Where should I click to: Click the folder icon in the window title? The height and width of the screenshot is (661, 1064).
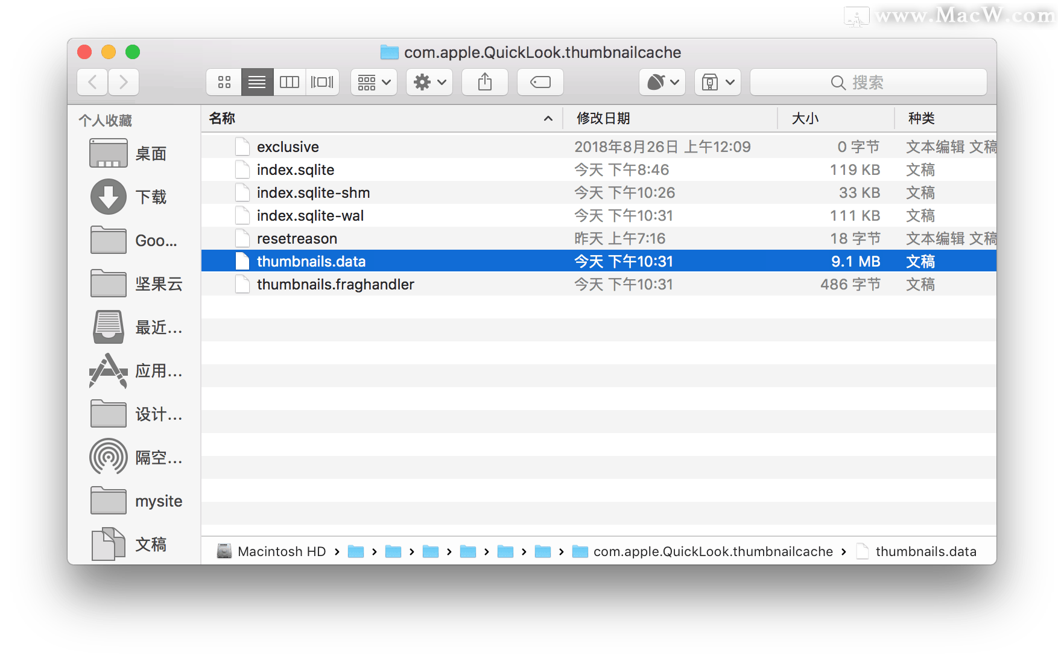tap(390, 52)
